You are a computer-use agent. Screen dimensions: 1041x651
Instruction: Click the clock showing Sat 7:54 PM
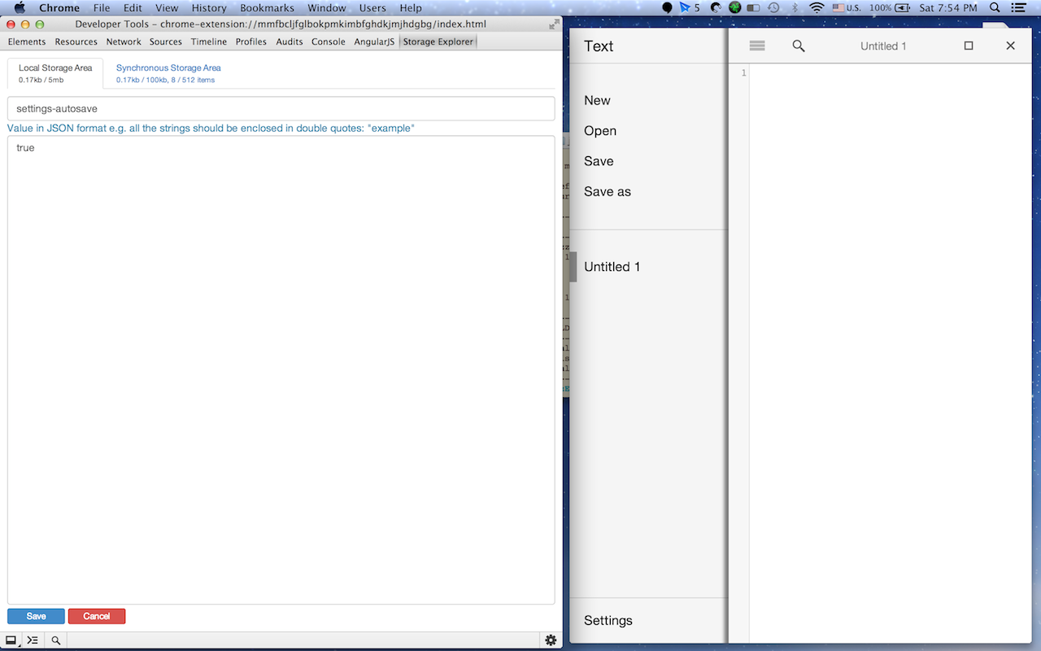click(948, 7)
